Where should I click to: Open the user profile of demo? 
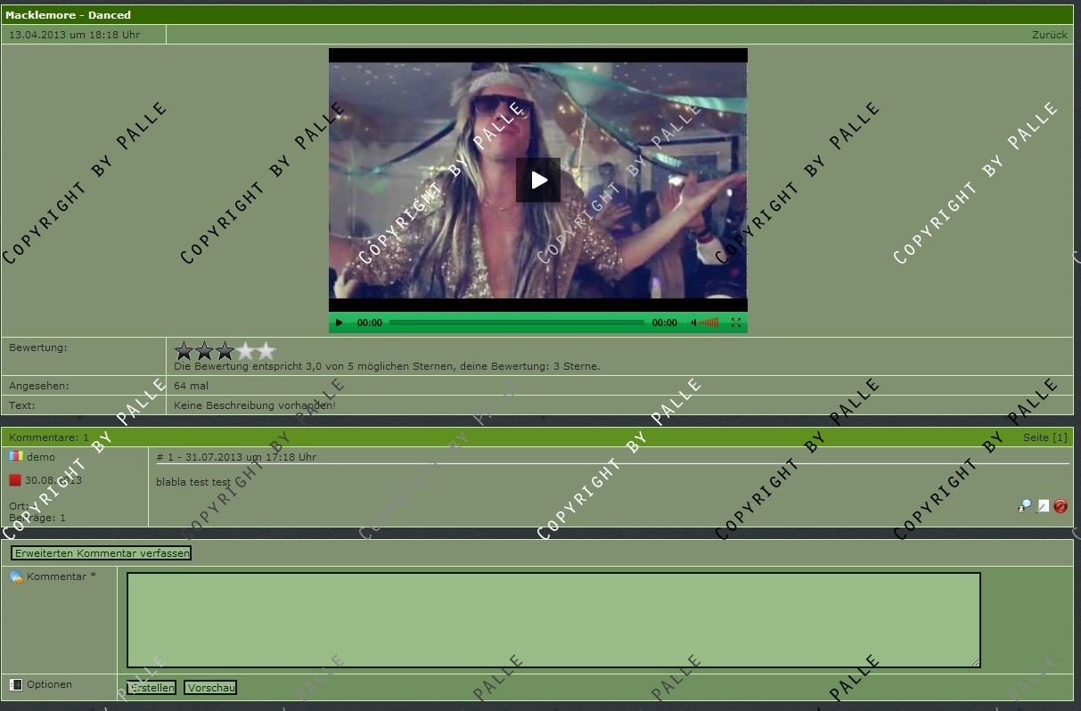point(41,457)
